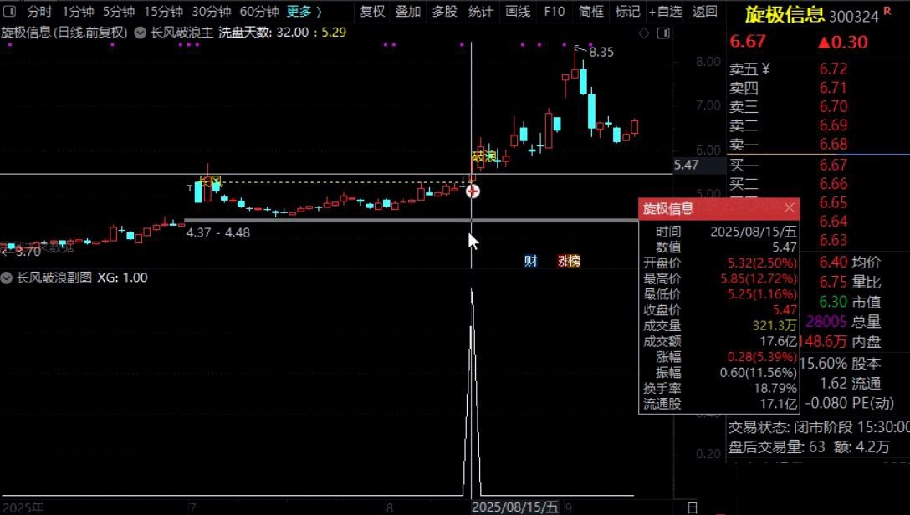Select the 15分钟 period
The height and width of the screenshot is (515, 910).
tap(163, 11)
